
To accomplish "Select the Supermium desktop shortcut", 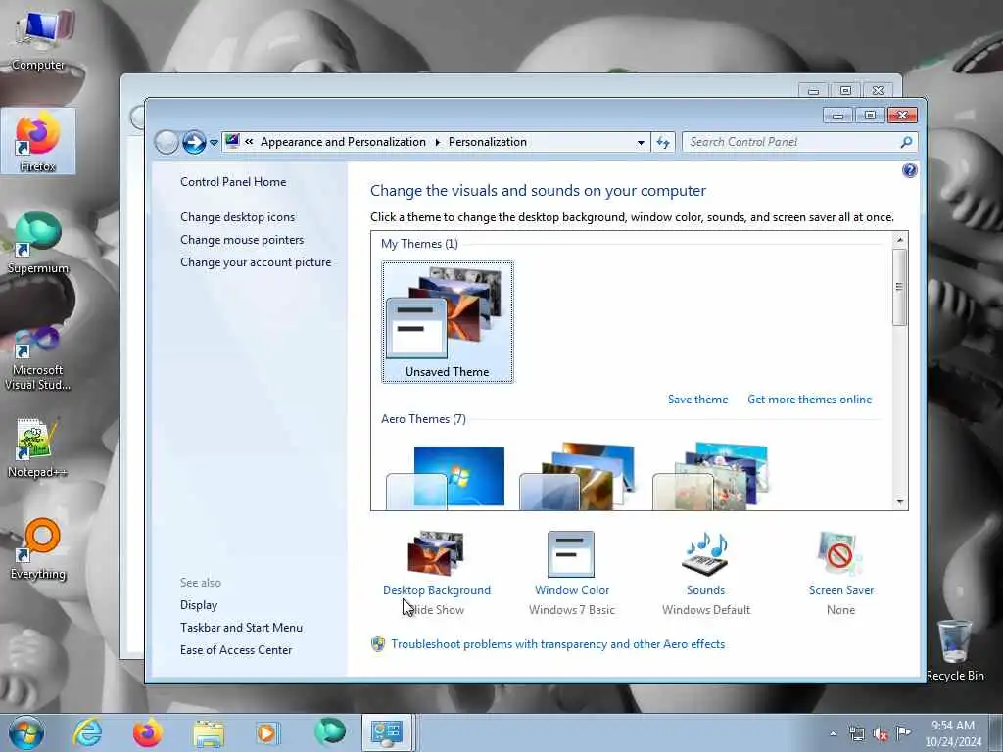I will (x=38, y=243).
